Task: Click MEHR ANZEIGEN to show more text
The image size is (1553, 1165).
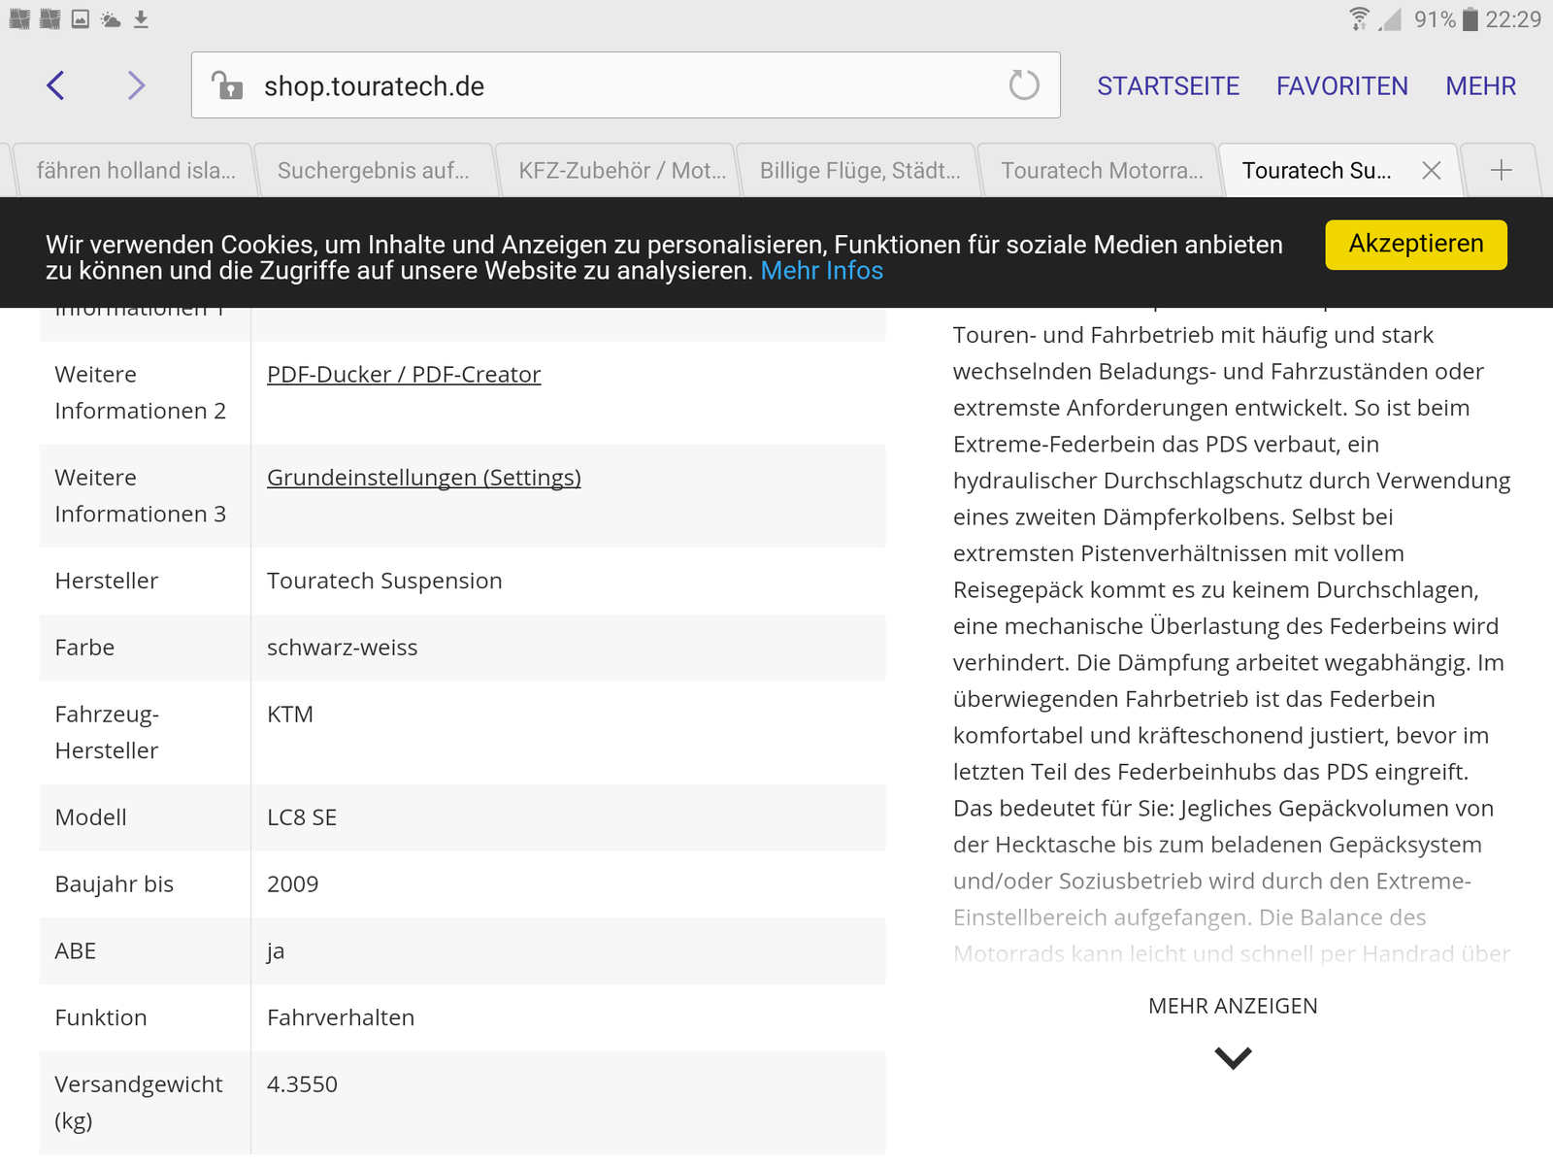Action: (x=1233, y=1006)
